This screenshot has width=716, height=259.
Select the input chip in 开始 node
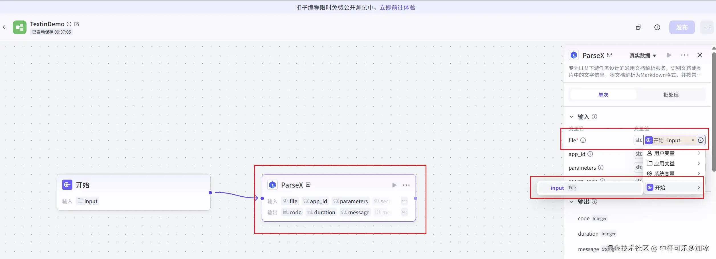click(88, 201)
